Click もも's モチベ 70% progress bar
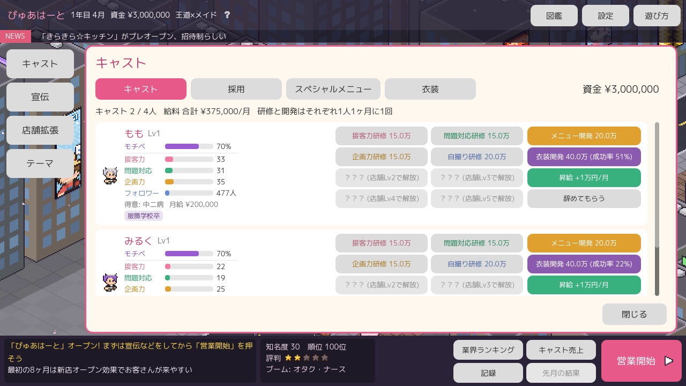The image size is (686, 386). click(x=189, y=146)
